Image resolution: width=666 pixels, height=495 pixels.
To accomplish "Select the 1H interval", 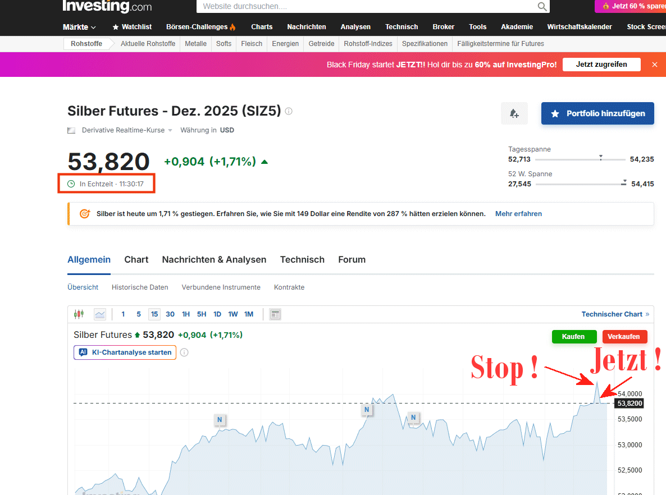I will click(186, 314).
